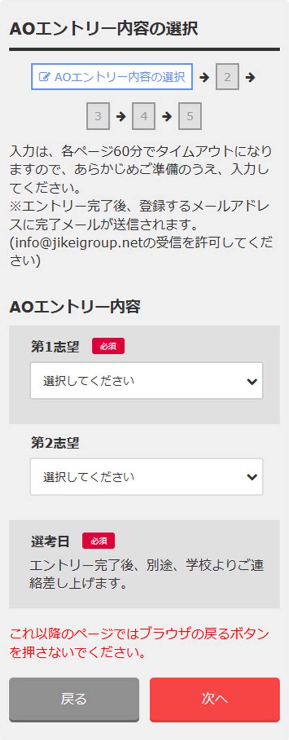
Task: Click the red 必須 badge beside 第1志望
Action: 108,346
